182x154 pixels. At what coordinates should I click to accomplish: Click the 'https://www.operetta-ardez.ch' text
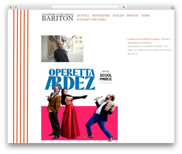tap(140, 50)
